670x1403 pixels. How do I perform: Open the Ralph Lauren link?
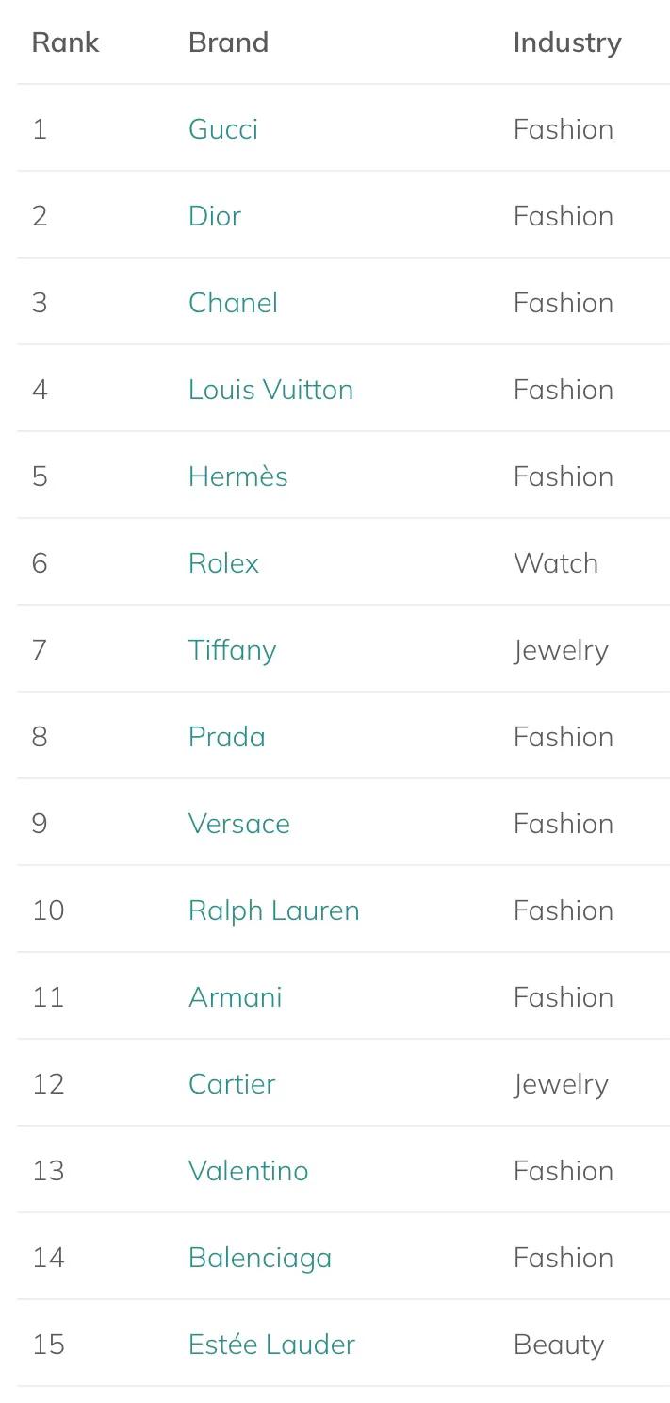point(273,910)
